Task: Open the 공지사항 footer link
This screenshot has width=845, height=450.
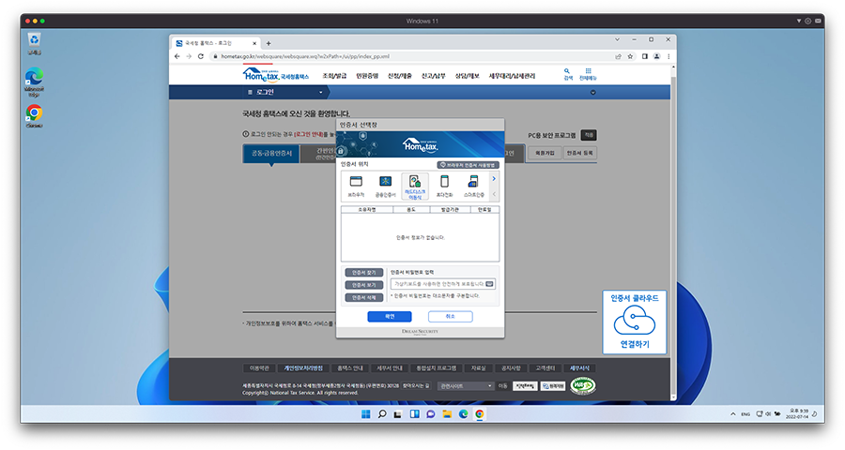Action: [511, 368]
